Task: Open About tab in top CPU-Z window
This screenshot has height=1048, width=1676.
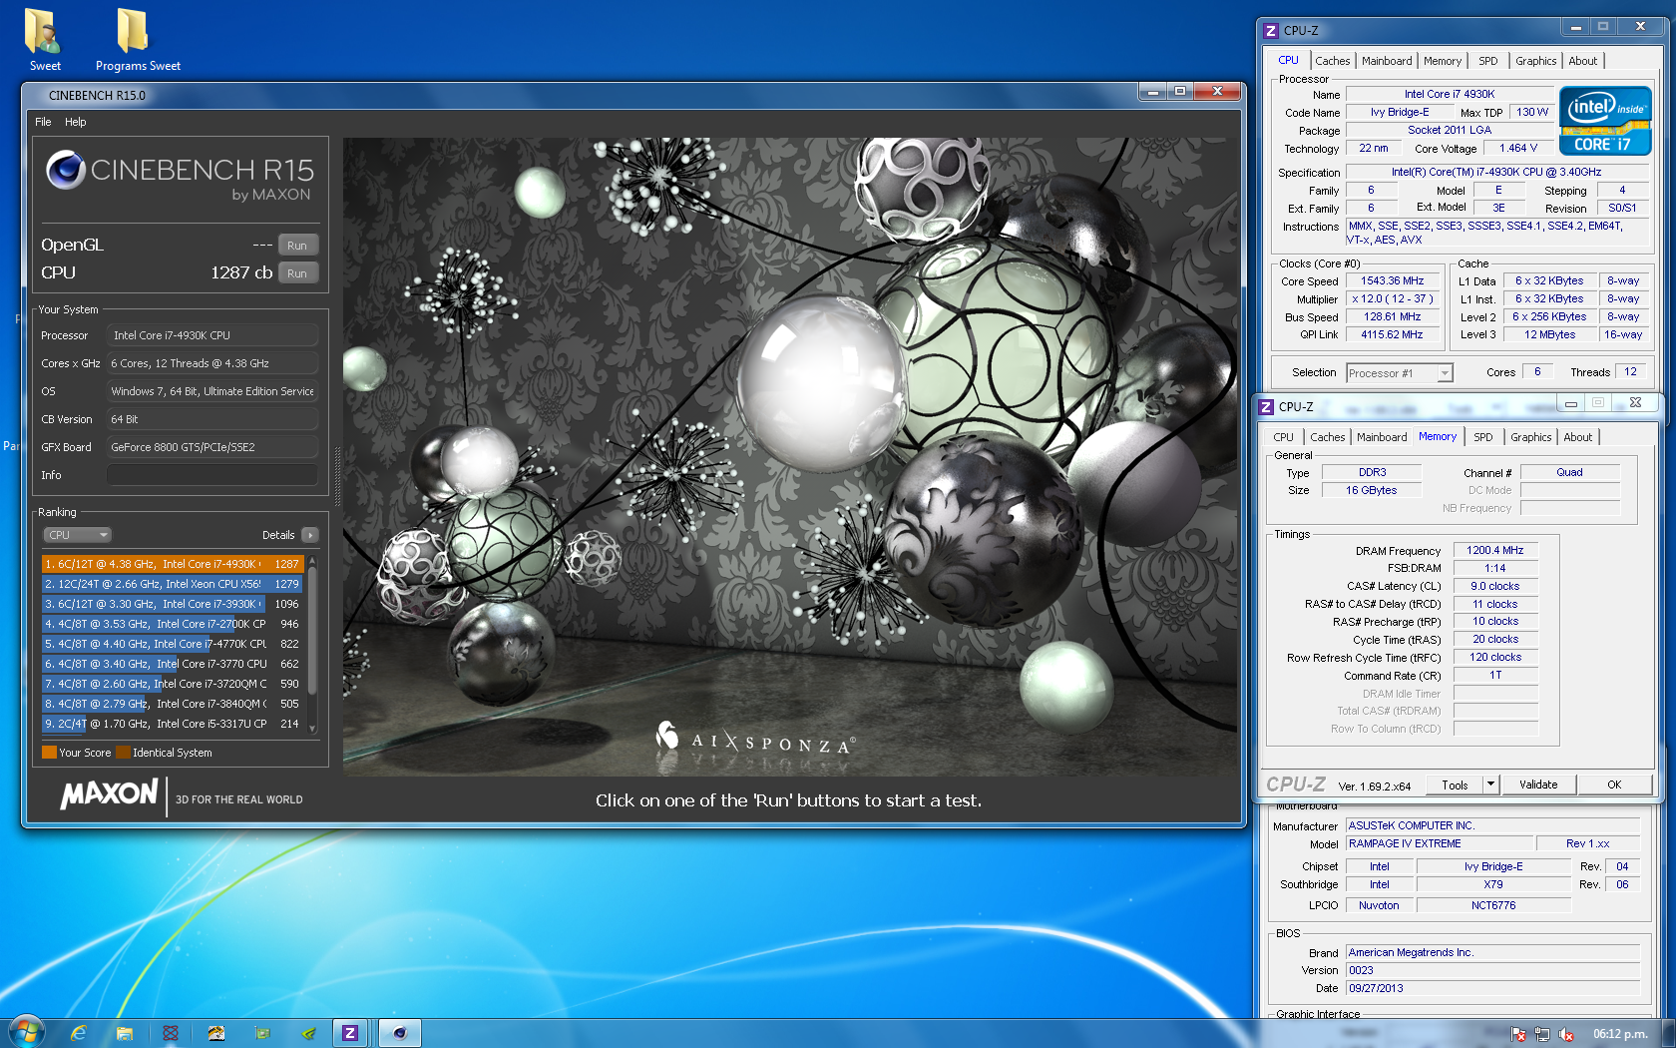Action: point(1582,61)
